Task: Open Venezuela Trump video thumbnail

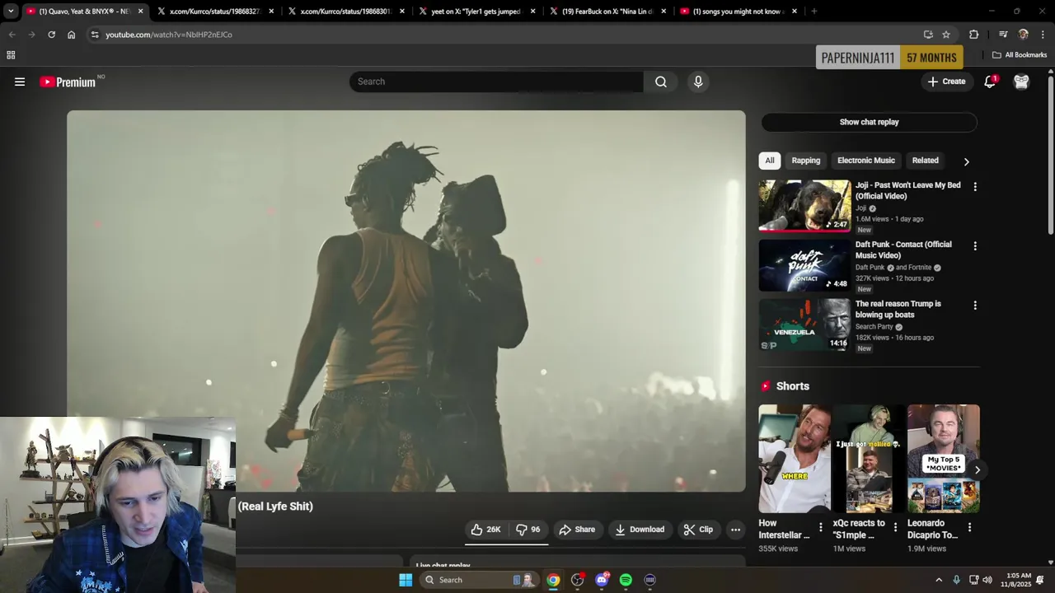Action: click(x=804, y=325)
